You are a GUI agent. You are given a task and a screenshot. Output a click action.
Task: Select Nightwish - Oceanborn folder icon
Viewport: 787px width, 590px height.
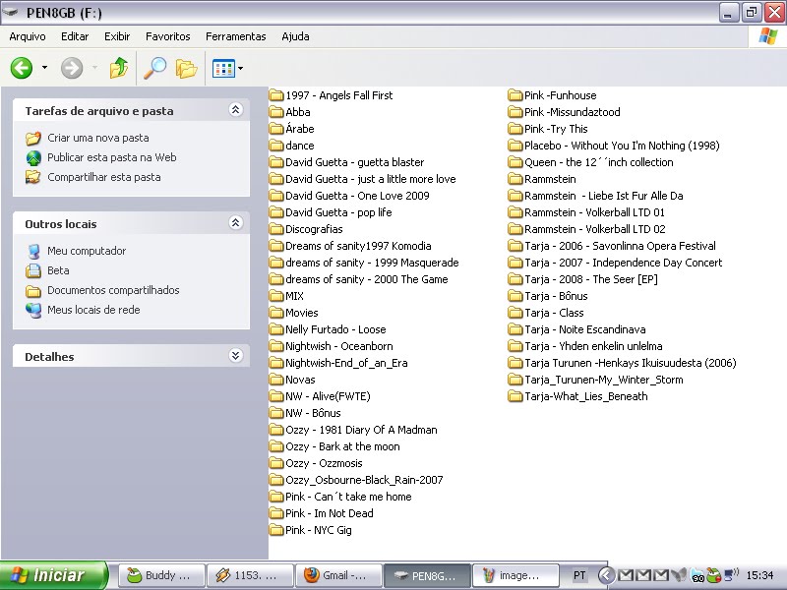point(276,346)
